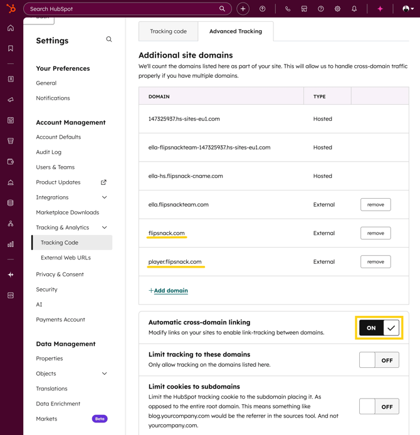
Task: Open the calling phone icon
Action: (288, 9)
